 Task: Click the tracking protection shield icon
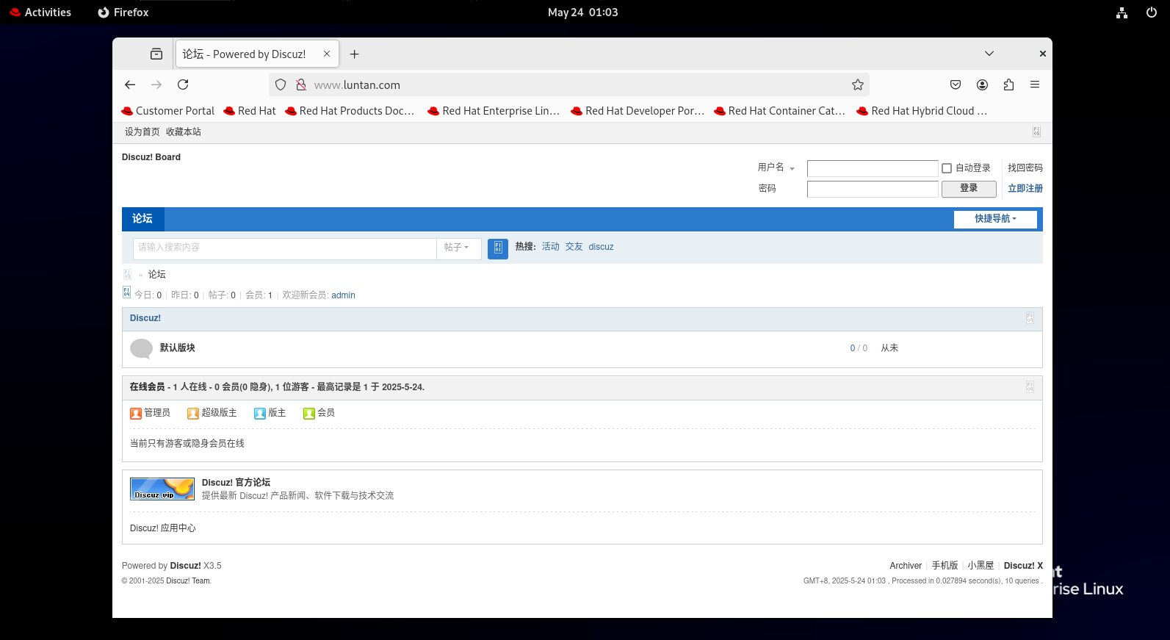[281, 85]
